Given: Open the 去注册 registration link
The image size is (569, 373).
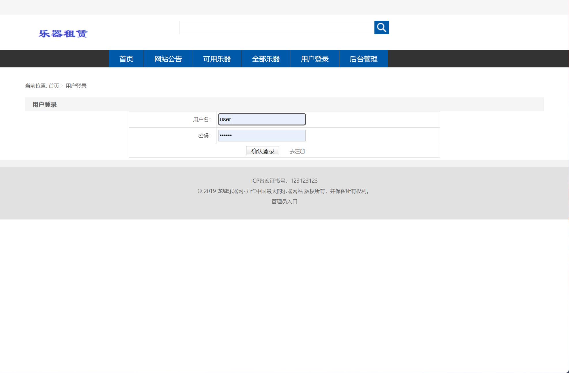Looking at the screenshot, I should (297, 151).
